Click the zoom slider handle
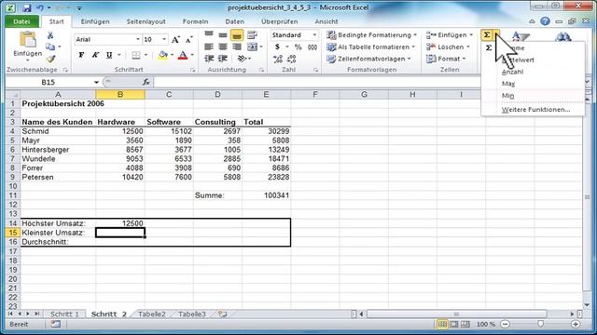Viewport: 597px width, 335px height. (x=540, y=324)
